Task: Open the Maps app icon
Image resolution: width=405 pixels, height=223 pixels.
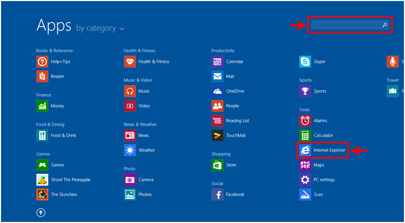Action: 305,165
